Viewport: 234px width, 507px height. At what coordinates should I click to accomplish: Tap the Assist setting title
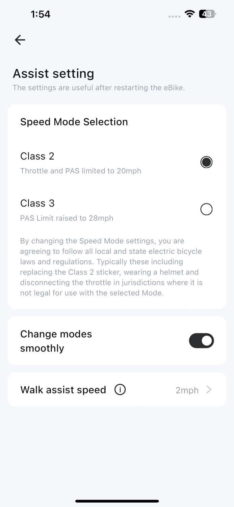pyautogui.click(x=53, y=74)
